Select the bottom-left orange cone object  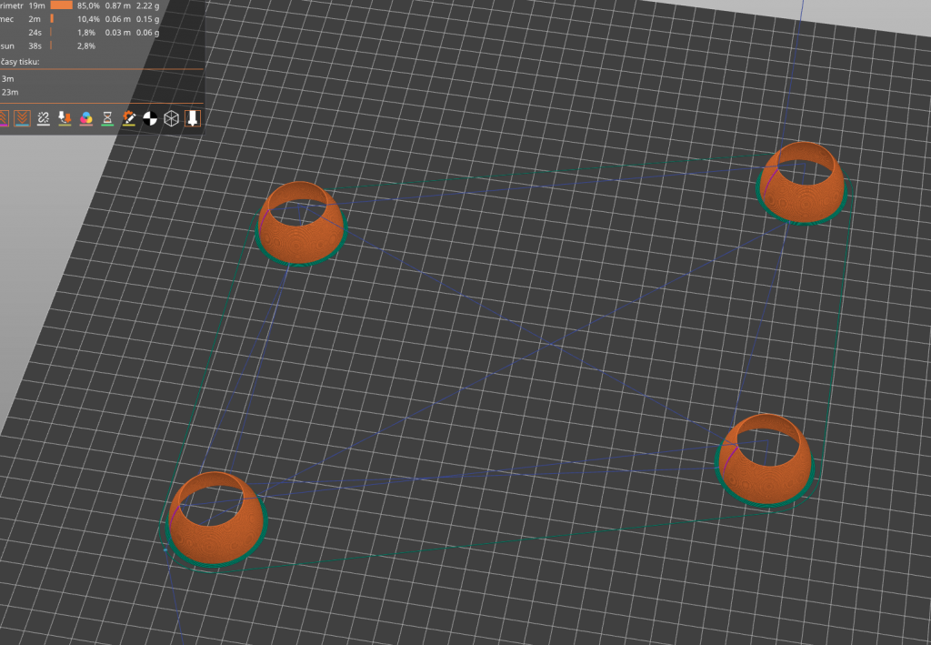[x=216, y=523]
